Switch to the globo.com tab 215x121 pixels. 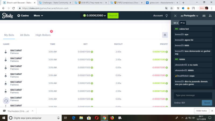pos(162,3)
